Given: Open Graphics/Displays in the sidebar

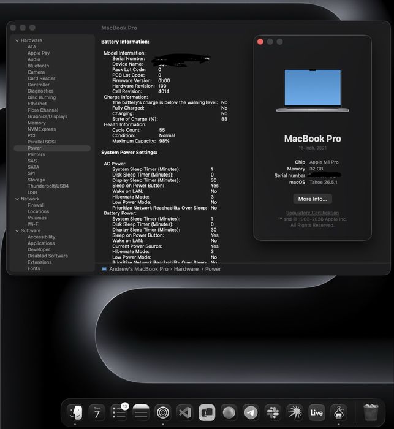Looking at the screenshot, I should coord(47,116).
